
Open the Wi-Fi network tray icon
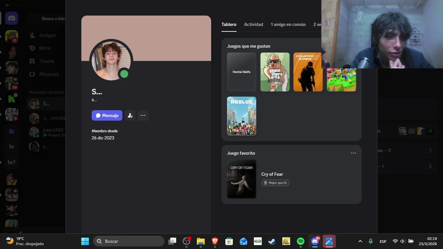tap(395, 241)
